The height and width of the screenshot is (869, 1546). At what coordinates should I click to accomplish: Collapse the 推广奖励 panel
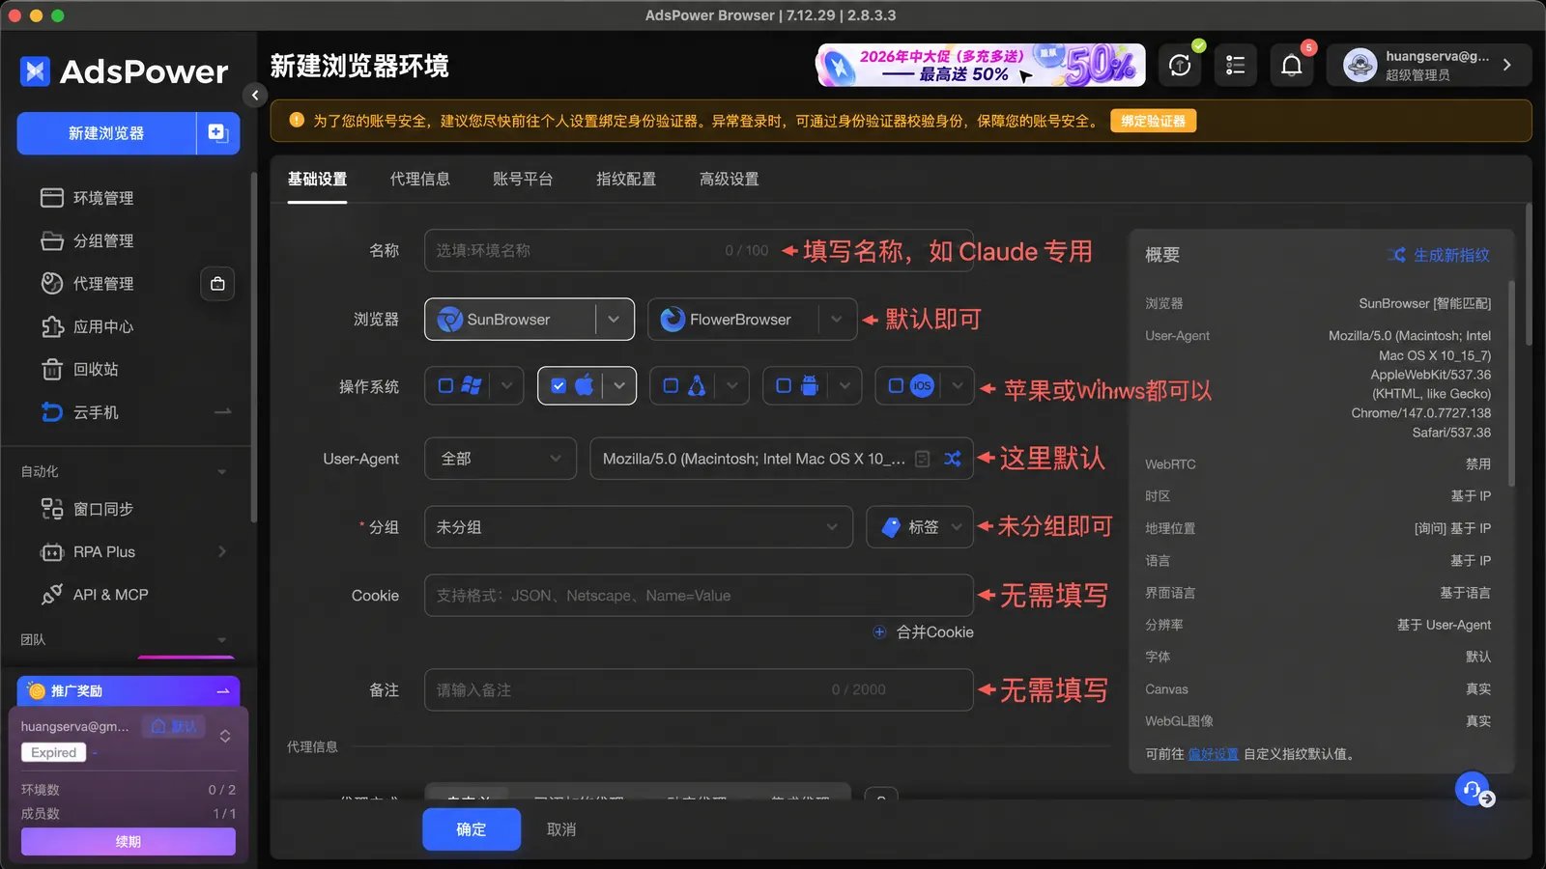(223, 691)
